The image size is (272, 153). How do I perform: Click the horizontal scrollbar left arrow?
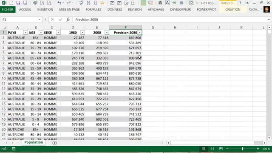168,143
